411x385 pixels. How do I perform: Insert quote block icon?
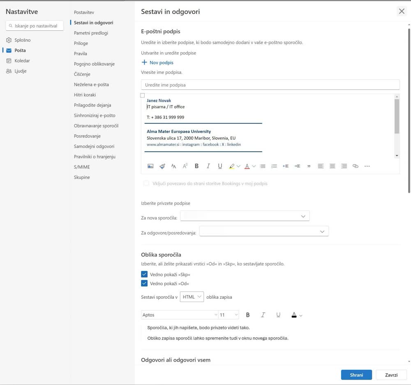[309, 166]
